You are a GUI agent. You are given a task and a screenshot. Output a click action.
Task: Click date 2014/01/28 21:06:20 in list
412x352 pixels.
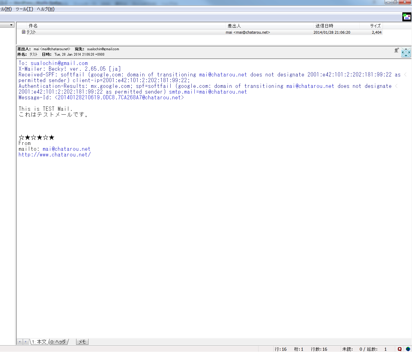coord(332,32)
